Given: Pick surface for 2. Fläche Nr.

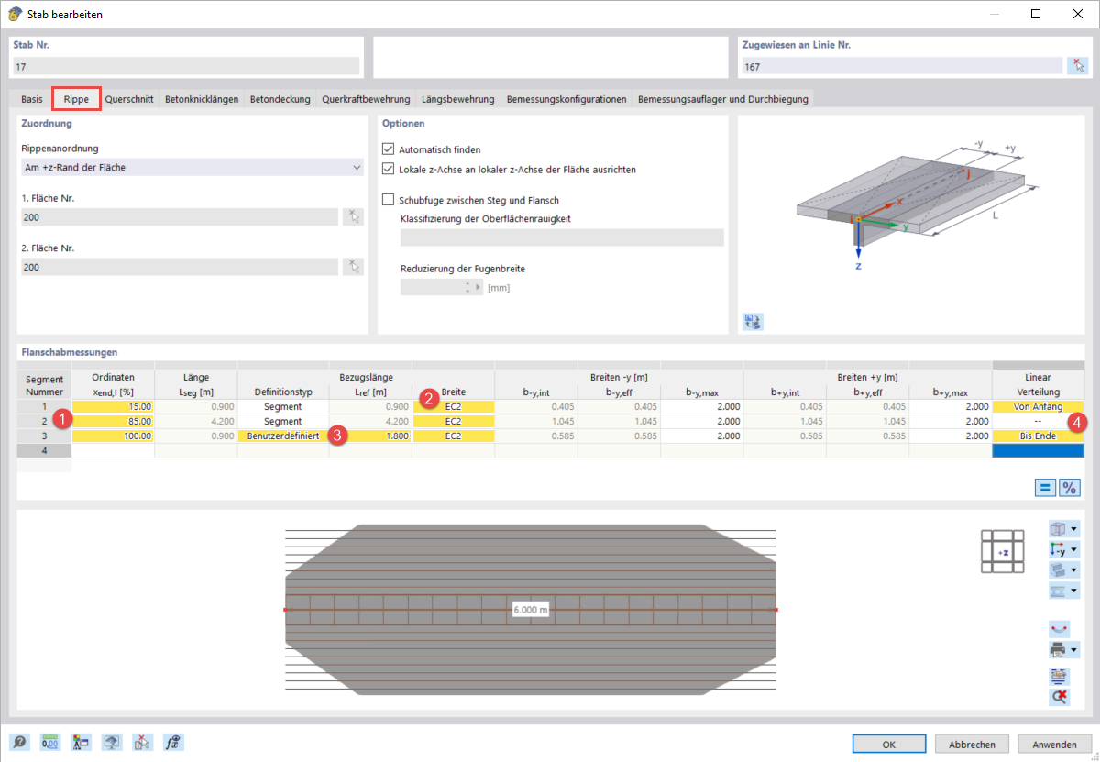Looking at the screenshot, I should 353,267.
